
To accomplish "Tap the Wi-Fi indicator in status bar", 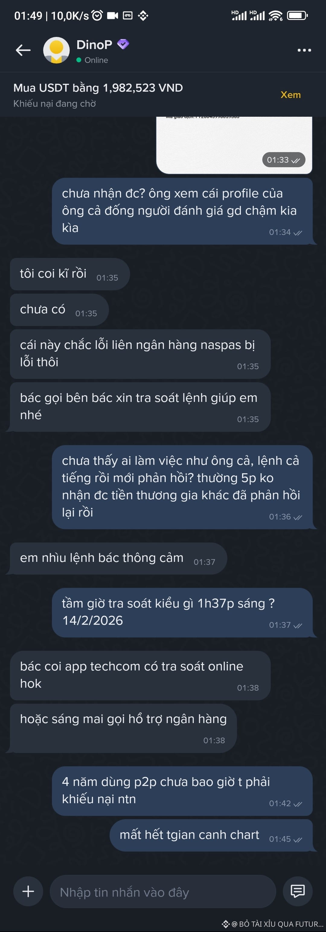I will (276, 15).
